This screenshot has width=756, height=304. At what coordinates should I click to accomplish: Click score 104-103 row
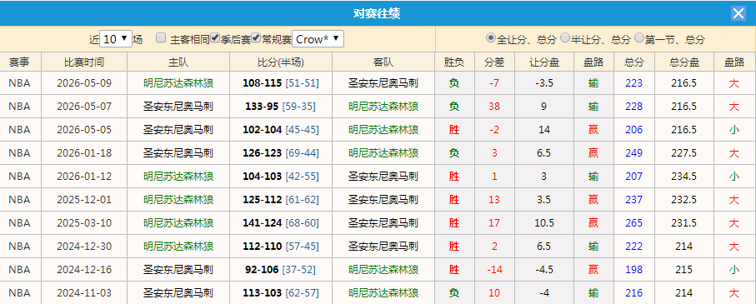pyautogui.click(x=262, y=177)
